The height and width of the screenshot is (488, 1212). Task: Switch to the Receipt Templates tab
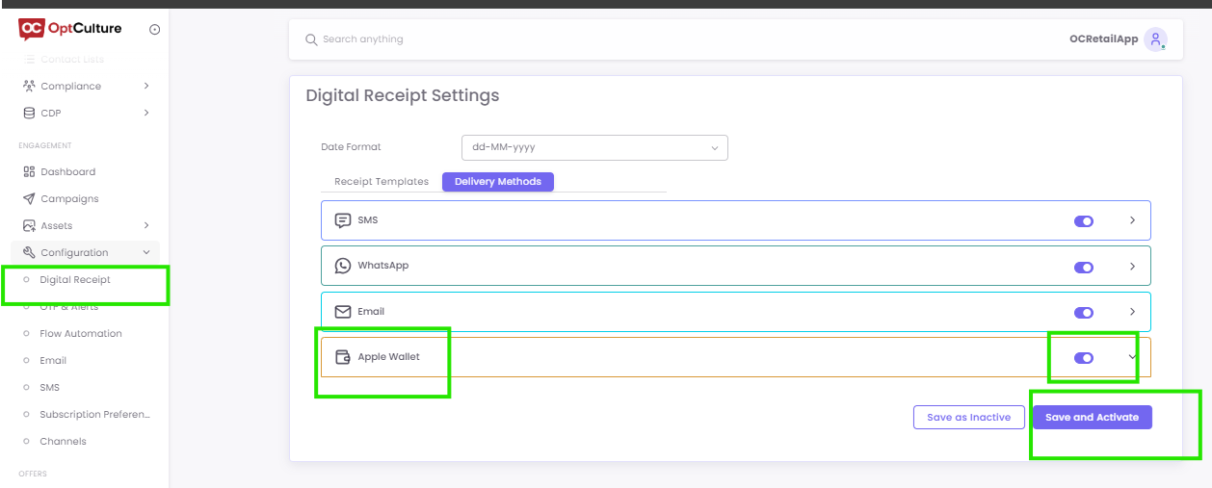[x=382, y=181]
